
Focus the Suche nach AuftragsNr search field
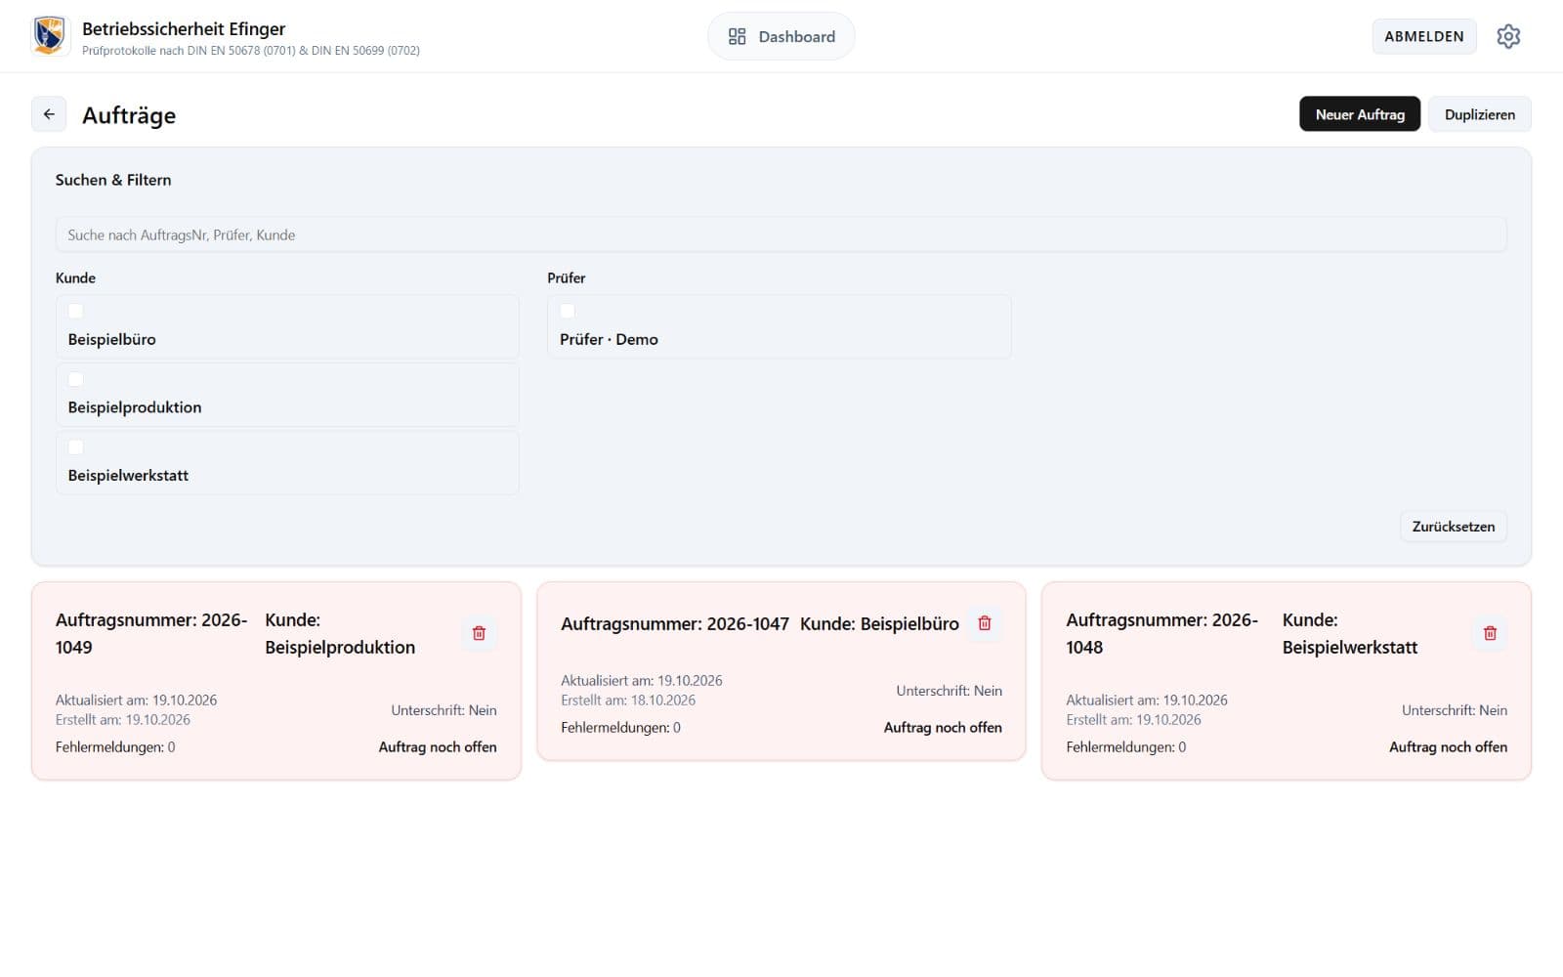point(781,234)
